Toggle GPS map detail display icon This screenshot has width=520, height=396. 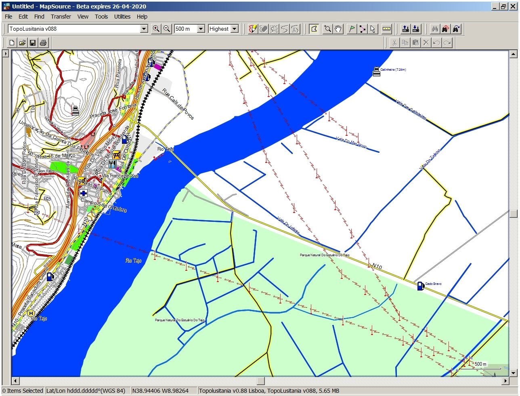pyautogui.click(x=253, y=29)
